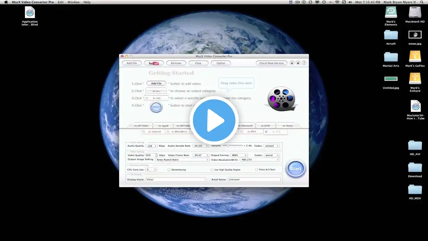Open the Video Frame Rate dropdown
Viewport: 428px width, 241px height.
tap(201, 155)
